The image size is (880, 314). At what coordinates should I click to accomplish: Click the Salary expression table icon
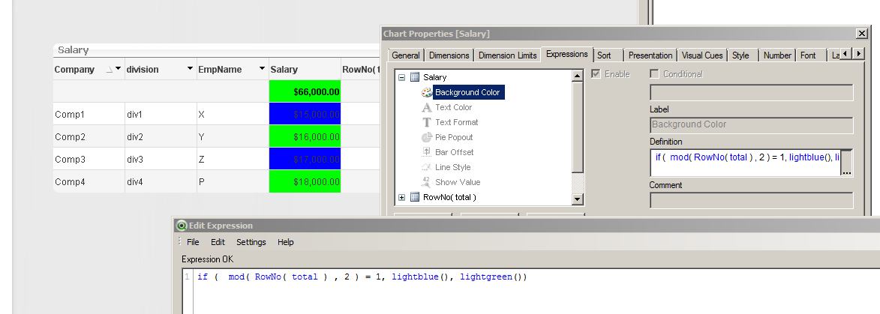[x=415, y=77]
